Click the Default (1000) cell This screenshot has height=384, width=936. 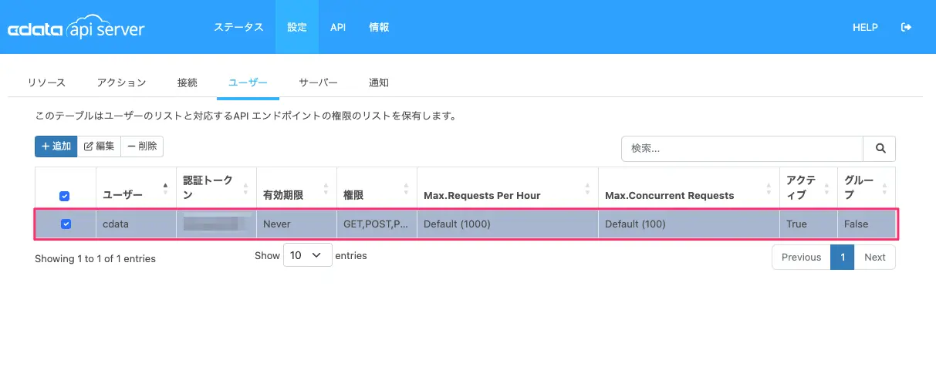508,224
